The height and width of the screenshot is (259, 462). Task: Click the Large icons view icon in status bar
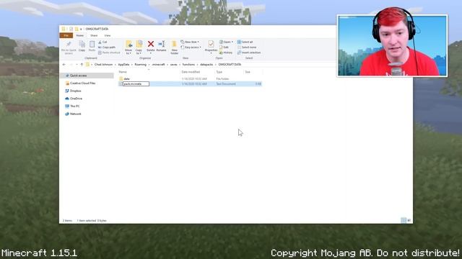tap(409, 220)
